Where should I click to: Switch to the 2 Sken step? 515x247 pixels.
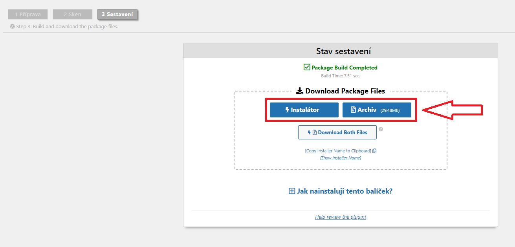pyautogui.click(x=73, y=15)
